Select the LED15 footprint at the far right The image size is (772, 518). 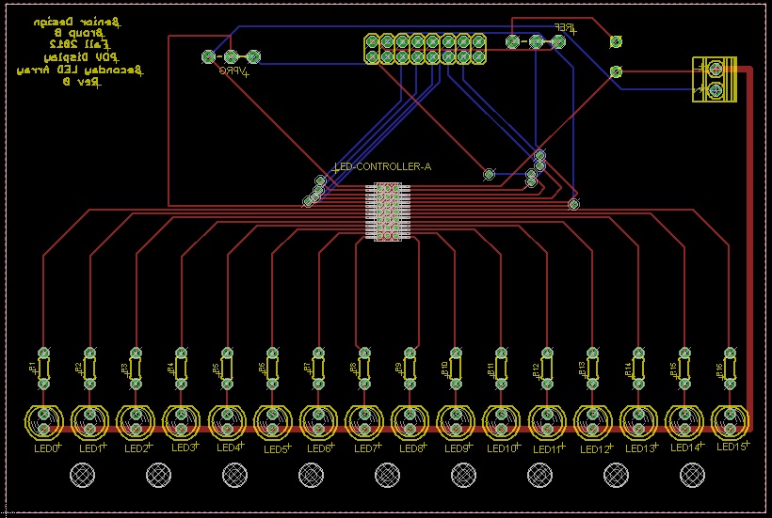pyautogui.click(x=728, y=420)
